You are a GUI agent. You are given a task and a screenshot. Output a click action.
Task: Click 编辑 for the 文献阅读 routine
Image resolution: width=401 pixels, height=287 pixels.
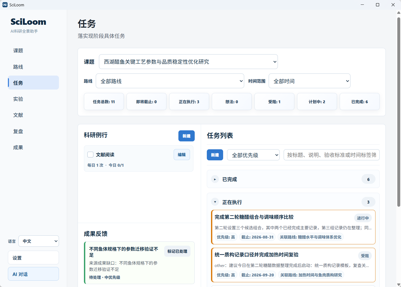182,155
